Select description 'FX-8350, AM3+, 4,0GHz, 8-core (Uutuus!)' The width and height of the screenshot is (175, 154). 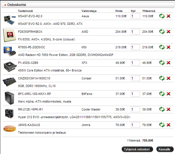(x=47, y=40)
